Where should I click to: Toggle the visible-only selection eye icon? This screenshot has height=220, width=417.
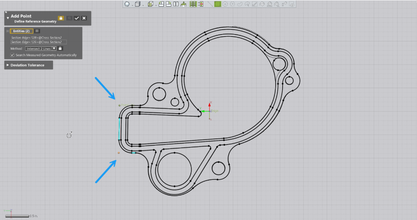click(x=292, y=4)
